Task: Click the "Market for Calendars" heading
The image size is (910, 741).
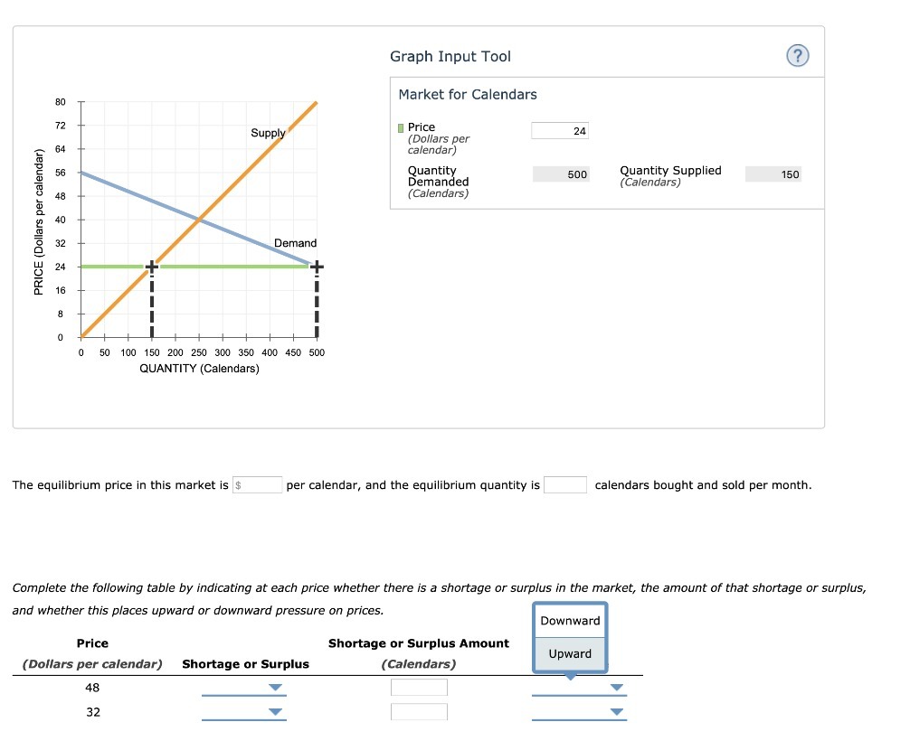Action: point(467,94)
